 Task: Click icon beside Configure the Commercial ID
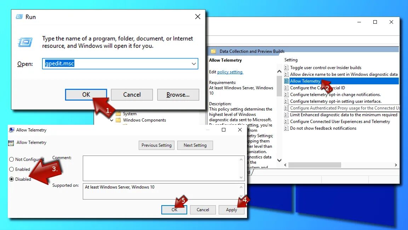click(287, 88)
